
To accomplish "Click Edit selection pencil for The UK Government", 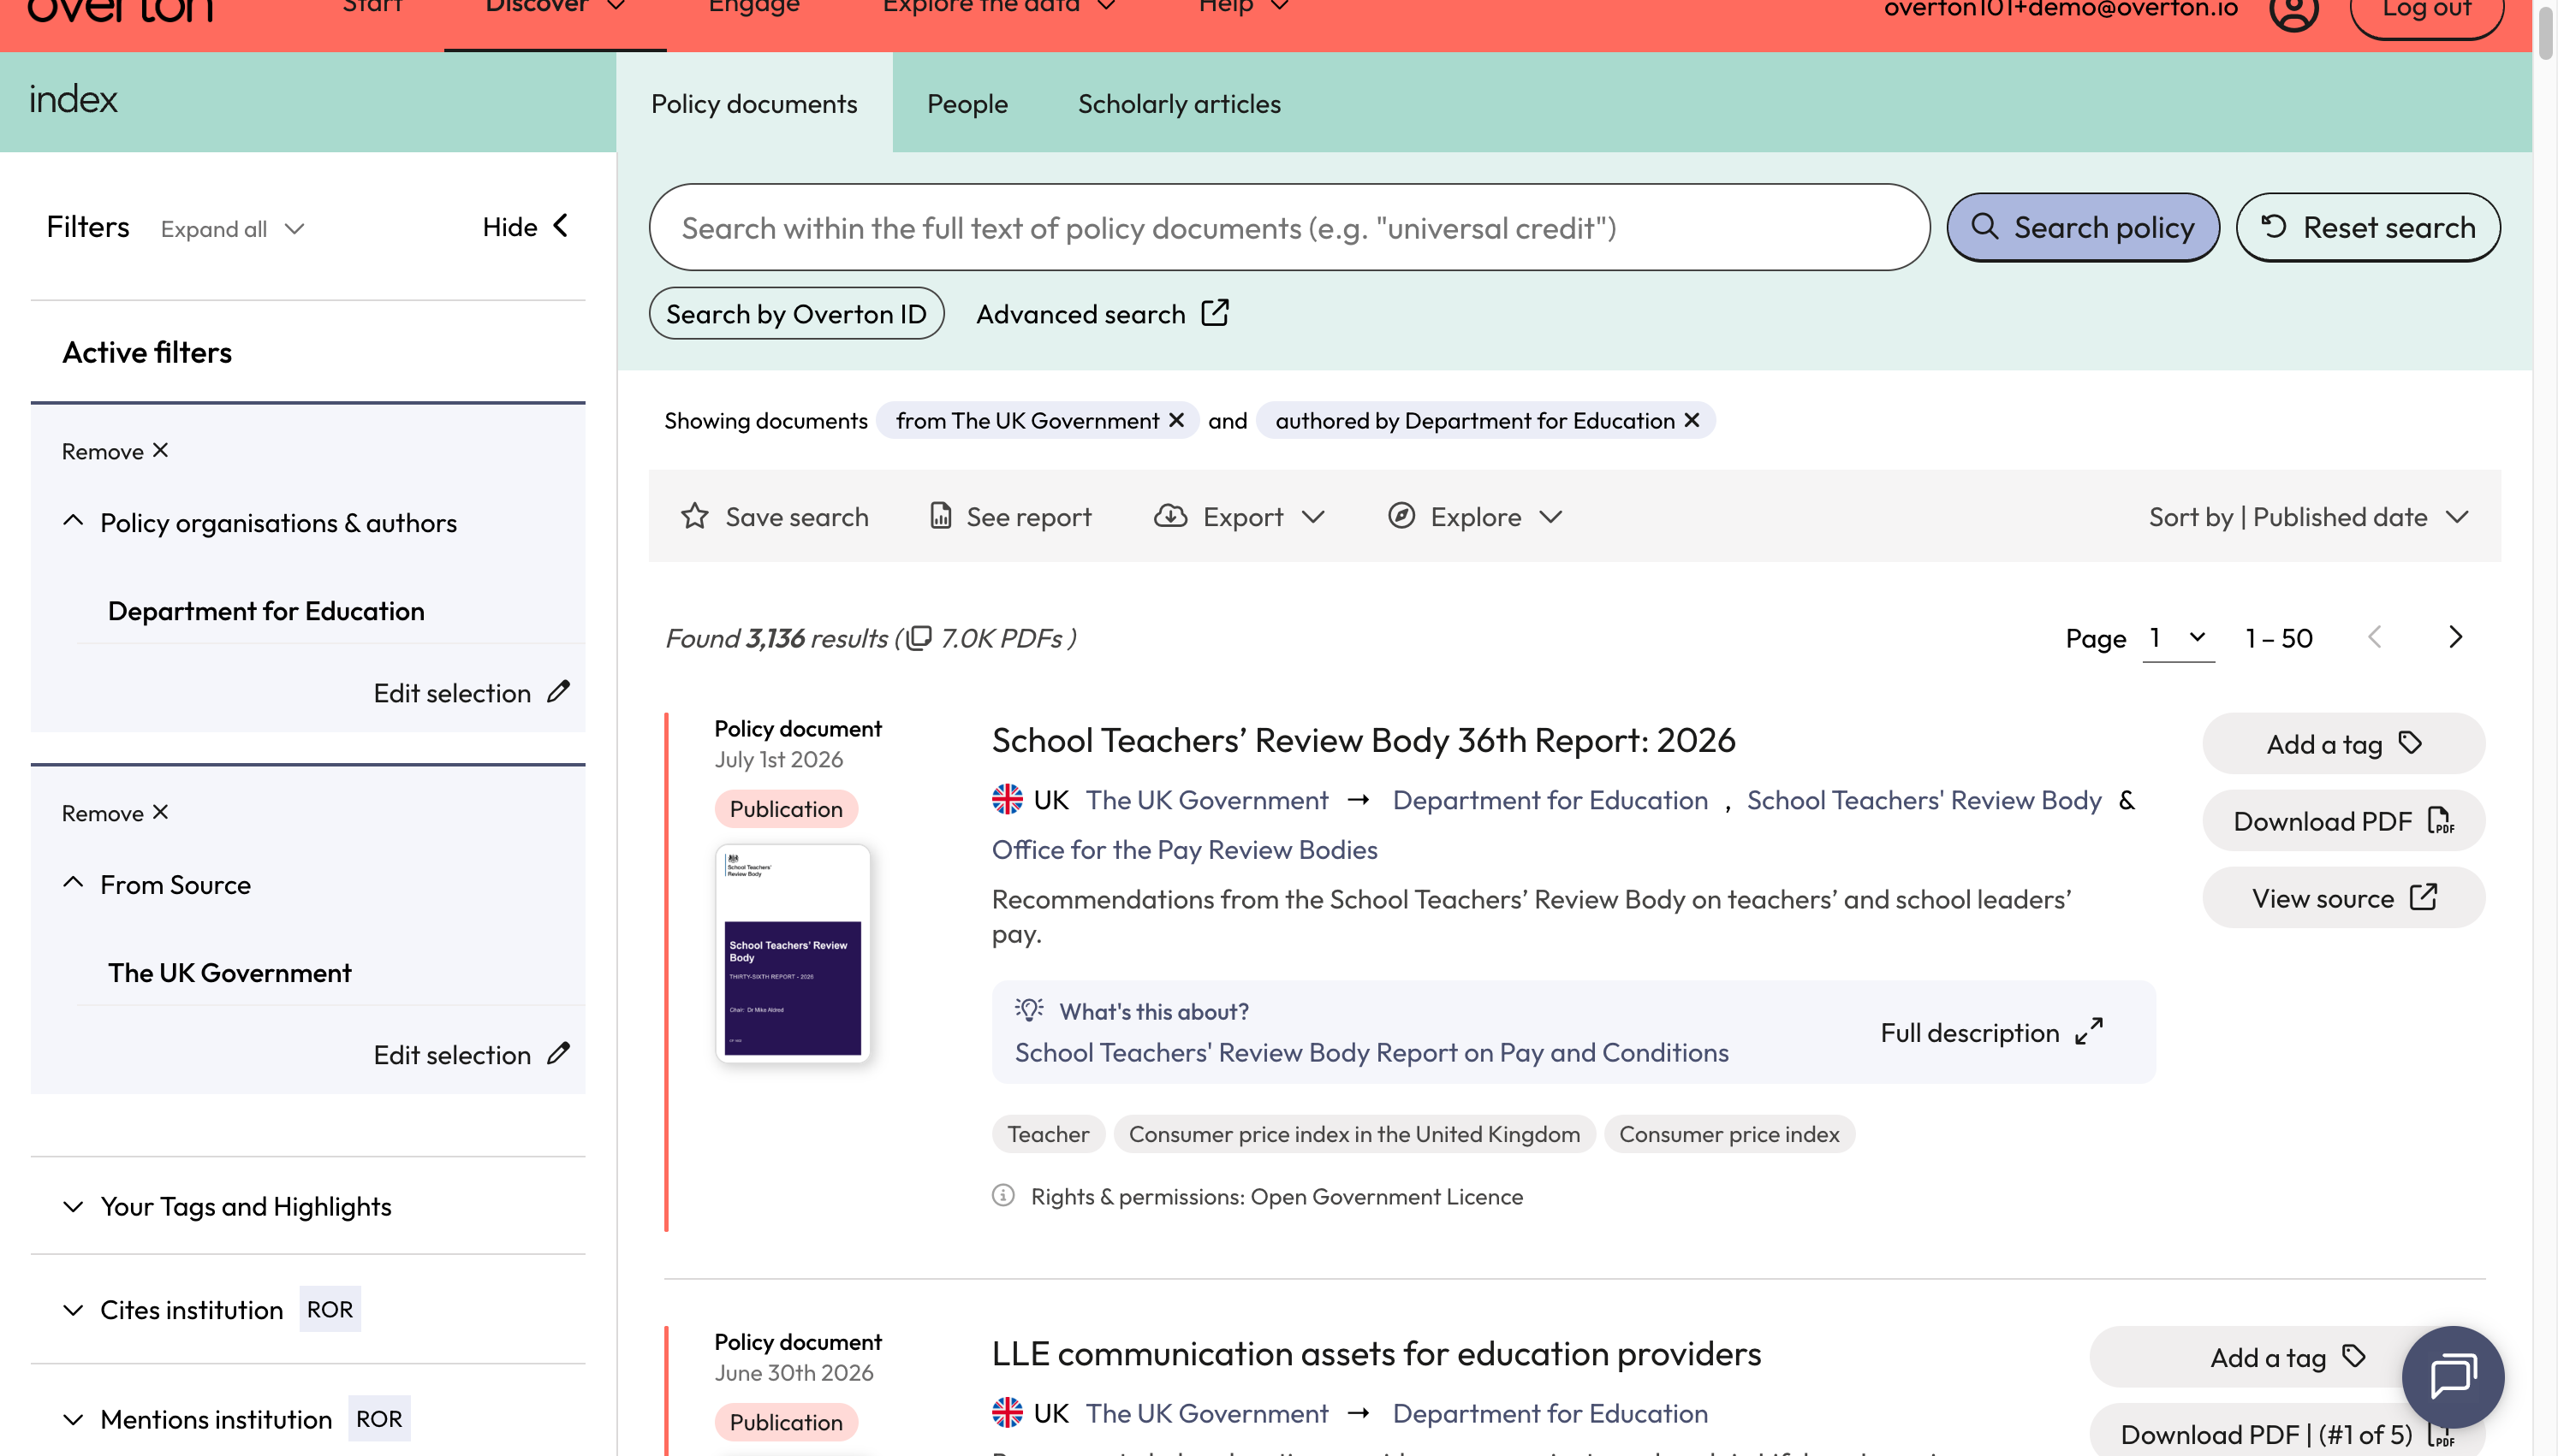I will tap(558, 1054).
